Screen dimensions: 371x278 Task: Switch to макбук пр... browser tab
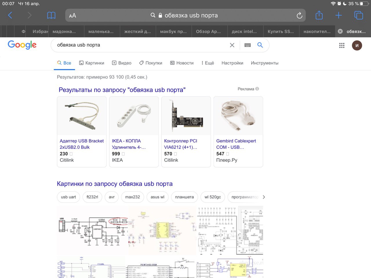coord(174,31)
